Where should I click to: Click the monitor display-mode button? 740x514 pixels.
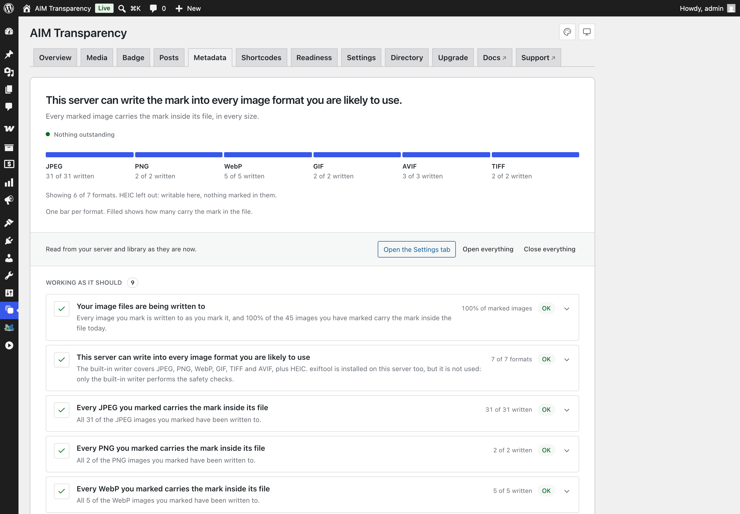pos(586,32)
